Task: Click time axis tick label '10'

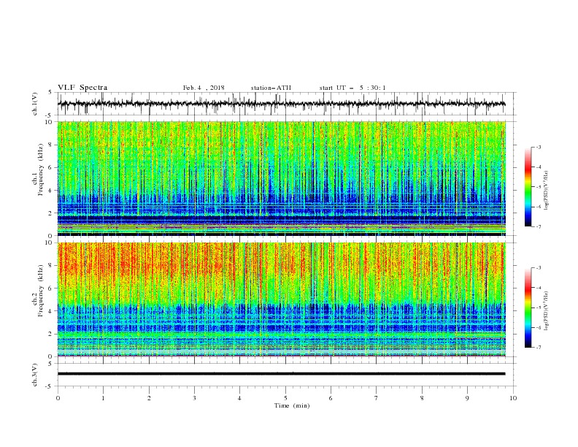Action: [513, 398]
